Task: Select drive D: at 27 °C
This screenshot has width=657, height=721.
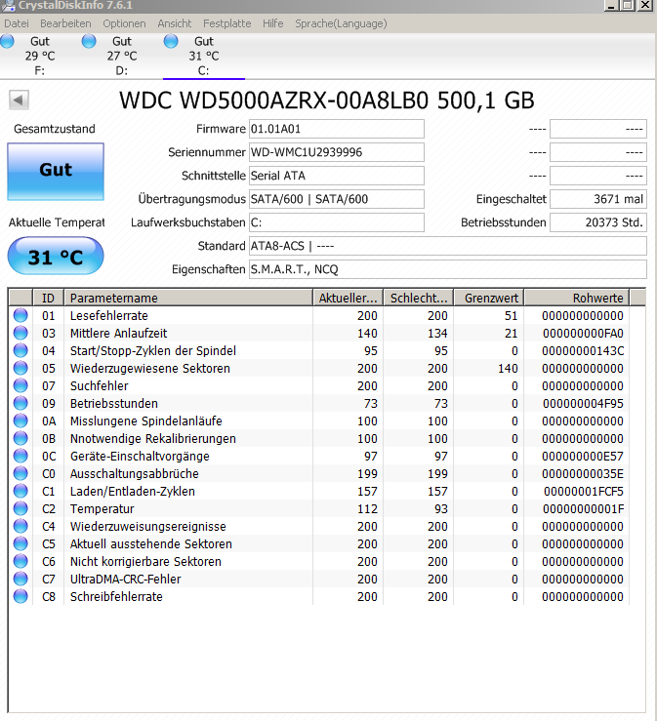Action: 122,56
